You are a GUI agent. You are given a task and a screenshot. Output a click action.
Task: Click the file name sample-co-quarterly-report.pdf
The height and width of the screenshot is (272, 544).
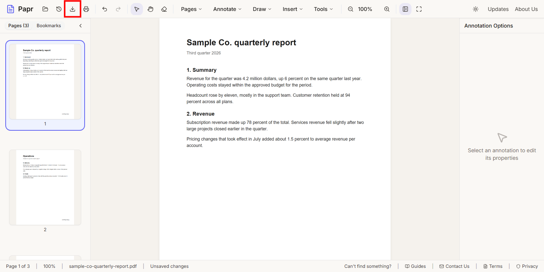click(x=103, y=266)
